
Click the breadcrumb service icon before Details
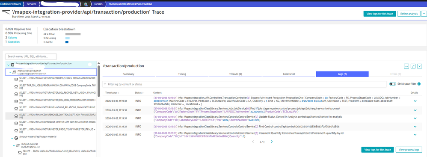point(86,4)
